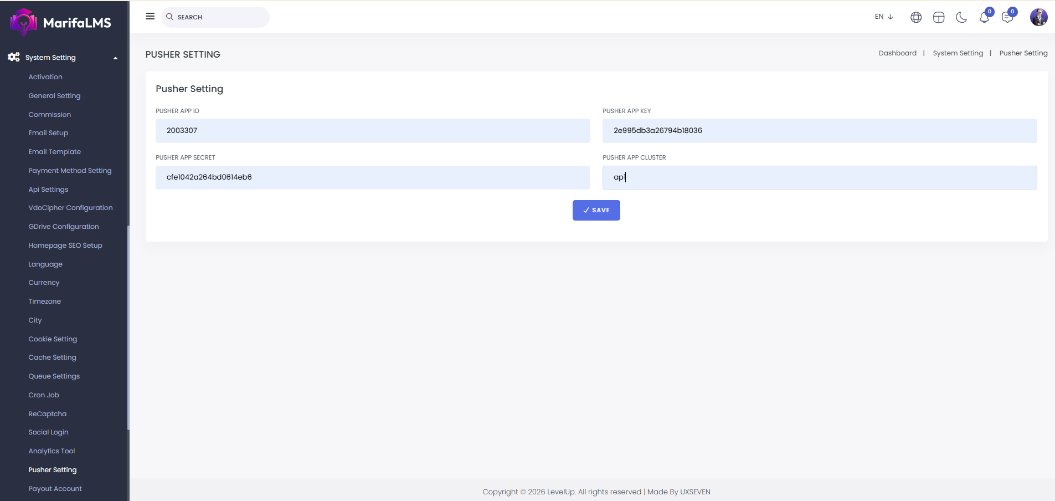Click the globe website icon

click(x=916, y=18)
